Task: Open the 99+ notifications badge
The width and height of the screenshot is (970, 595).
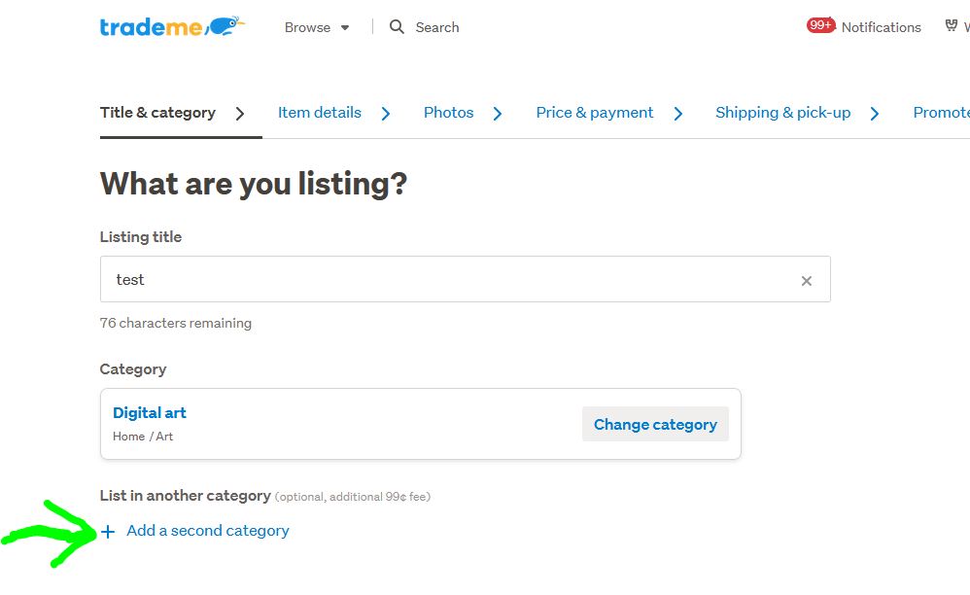Action: 820,25
